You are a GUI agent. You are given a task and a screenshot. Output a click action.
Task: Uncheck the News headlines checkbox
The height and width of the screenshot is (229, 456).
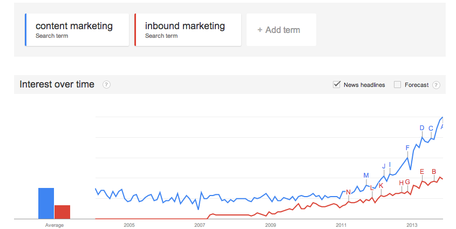point(337,84)
